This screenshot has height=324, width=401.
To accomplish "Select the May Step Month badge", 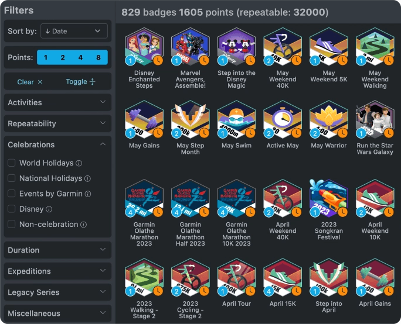I will pyautogui.click(x=191, y=119).
